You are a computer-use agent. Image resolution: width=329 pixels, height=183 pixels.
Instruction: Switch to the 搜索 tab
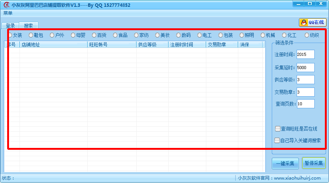pyautogui.click(x=28, y=25)
